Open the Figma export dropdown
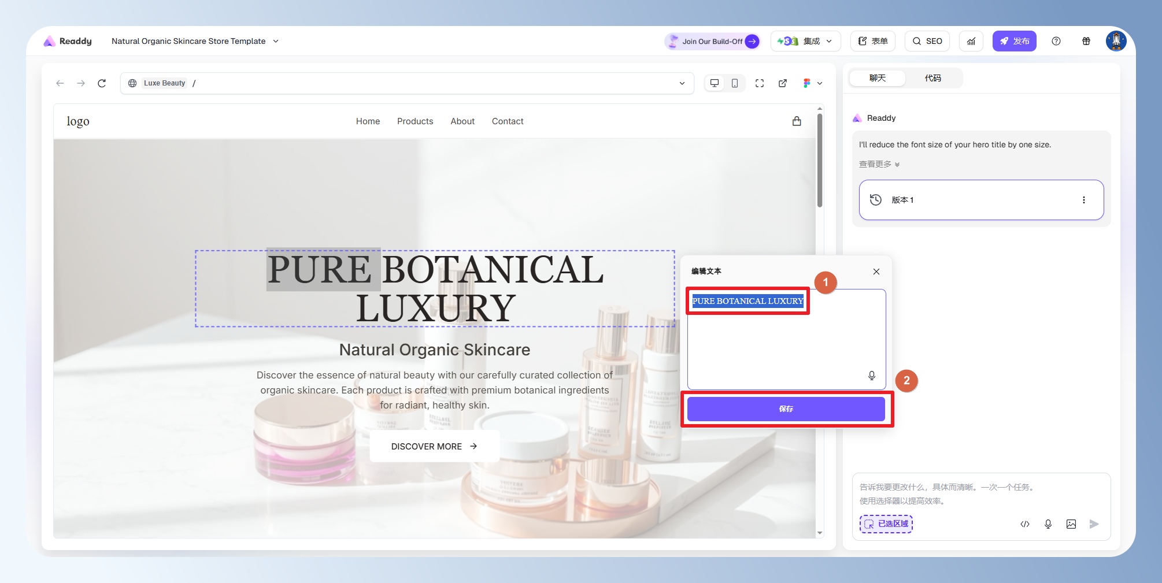This screenshot has height=583, width=1162. coord(812,83)
